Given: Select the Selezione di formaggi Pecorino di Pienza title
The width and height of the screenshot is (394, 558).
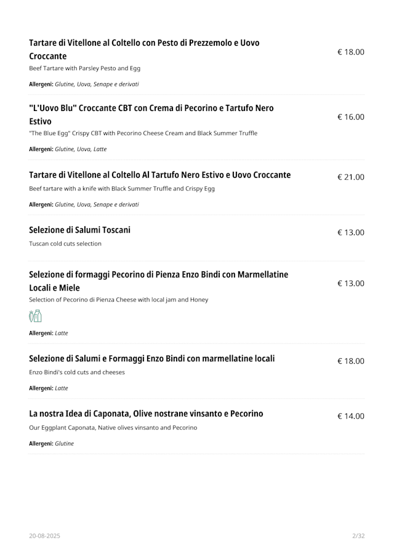Looking at the screenshot, I should pos(158,281).
